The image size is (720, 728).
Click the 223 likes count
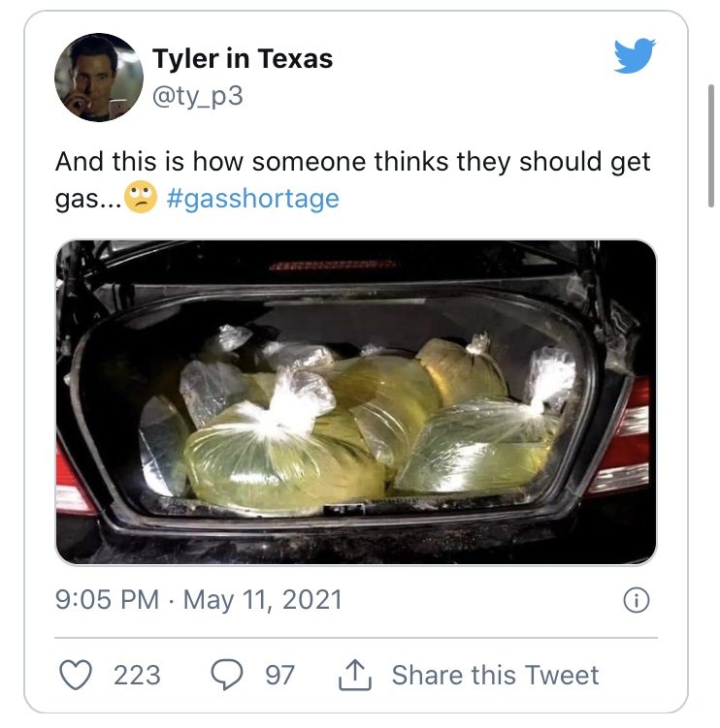coord(137,675)
